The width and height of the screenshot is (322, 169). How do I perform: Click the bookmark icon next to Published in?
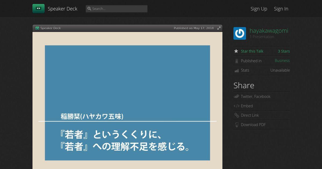point(236,61)
